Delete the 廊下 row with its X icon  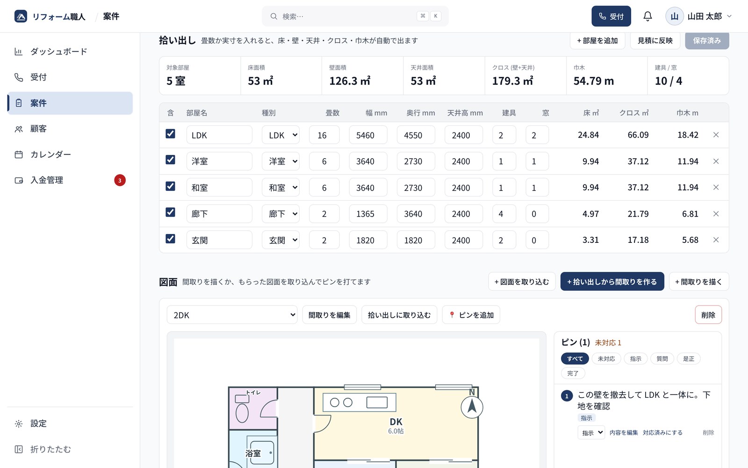point(716,213)
